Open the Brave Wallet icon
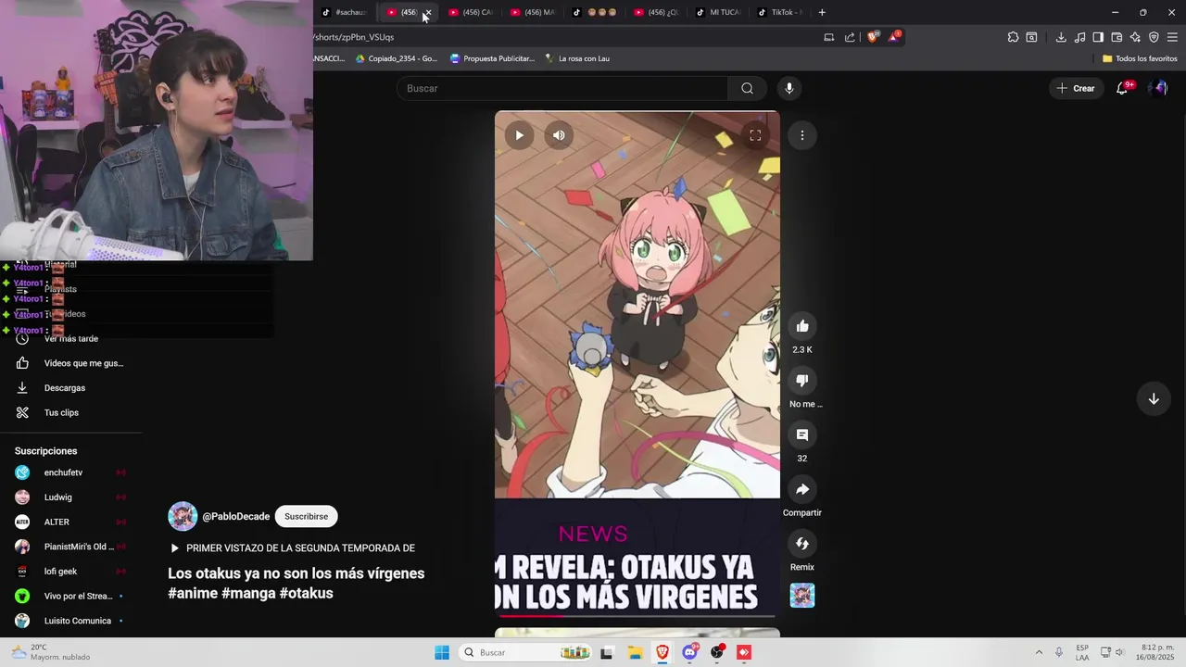 pyautogui.click(x=1117, y=37)
